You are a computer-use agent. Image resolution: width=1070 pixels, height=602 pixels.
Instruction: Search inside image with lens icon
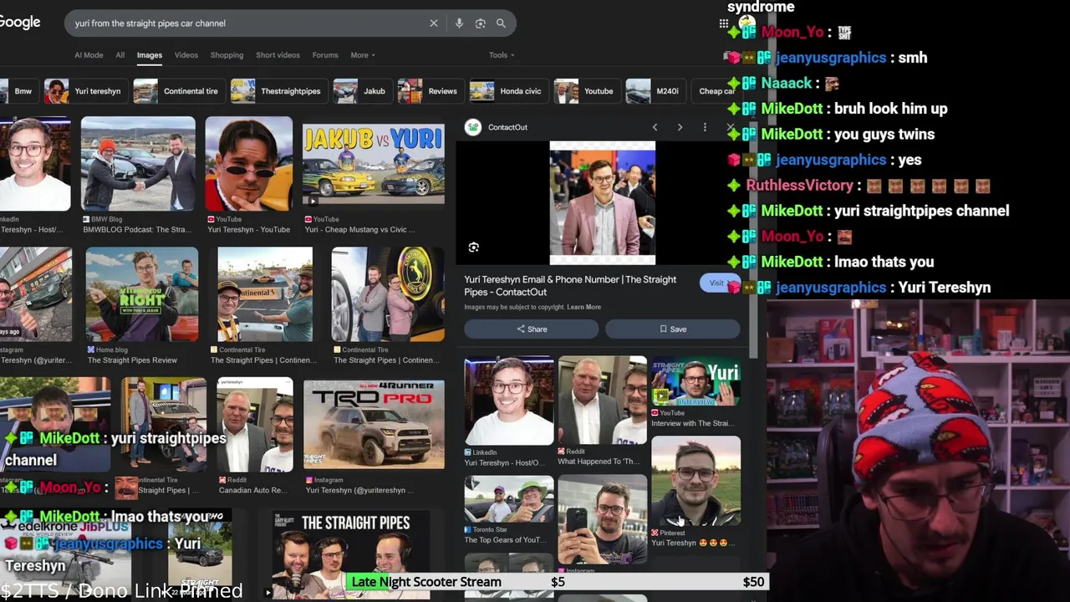474,247
